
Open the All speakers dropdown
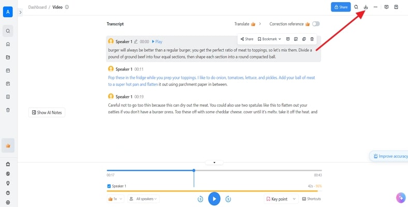point(143,199)
